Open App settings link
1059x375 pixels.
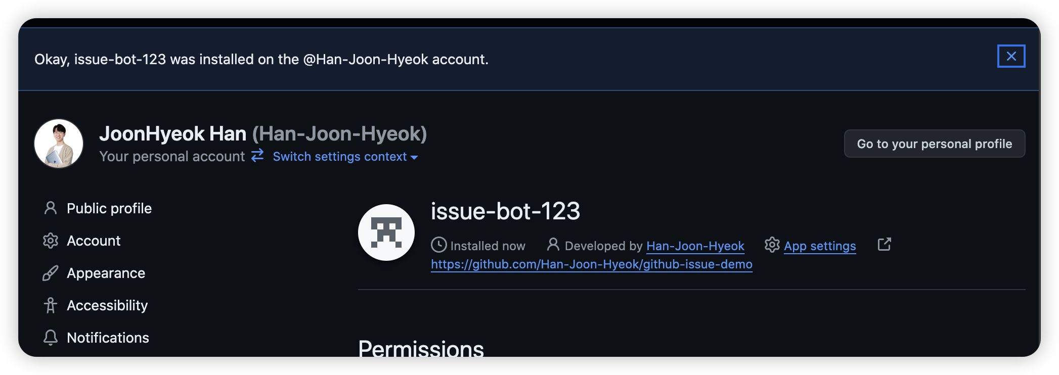pyautogui.click(x=819, y=246)
